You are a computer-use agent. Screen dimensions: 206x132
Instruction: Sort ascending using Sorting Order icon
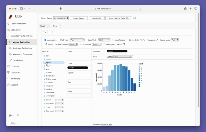pyautogui.click(x=141, y=40)
